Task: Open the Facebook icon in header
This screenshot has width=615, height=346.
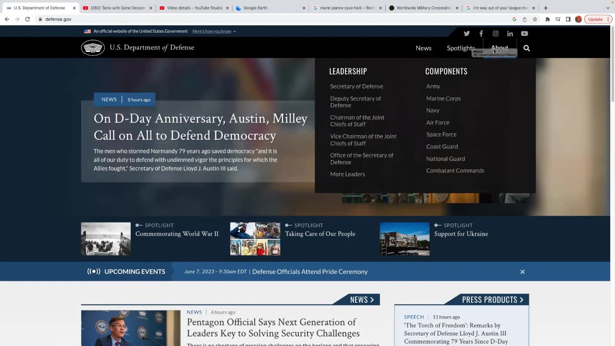Action: pos(481,34)
